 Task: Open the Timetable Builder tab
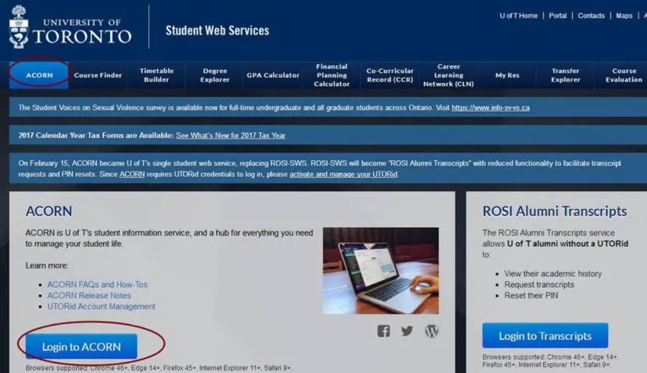coord(156,75)
